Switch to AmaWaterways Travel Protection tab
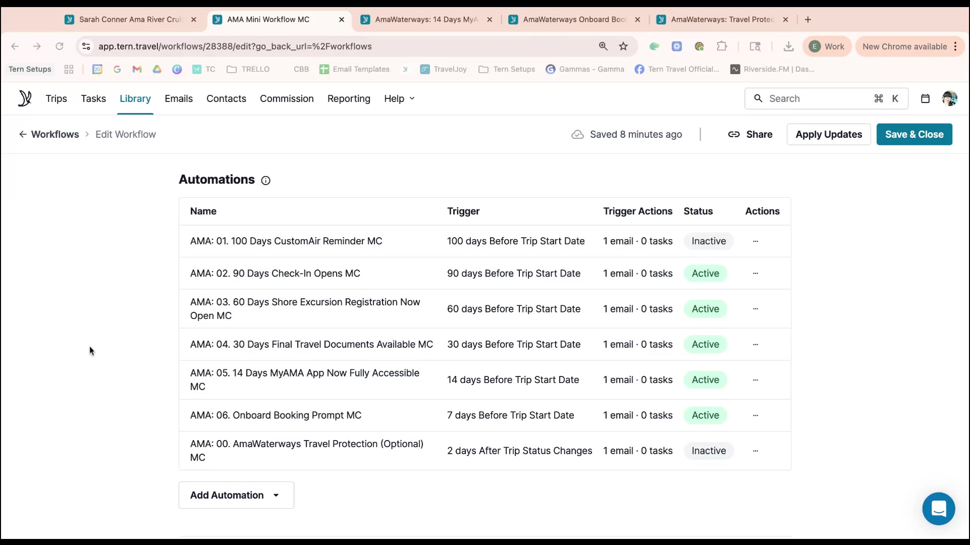The height and width of the screenshot is (545, 970). 722,20
